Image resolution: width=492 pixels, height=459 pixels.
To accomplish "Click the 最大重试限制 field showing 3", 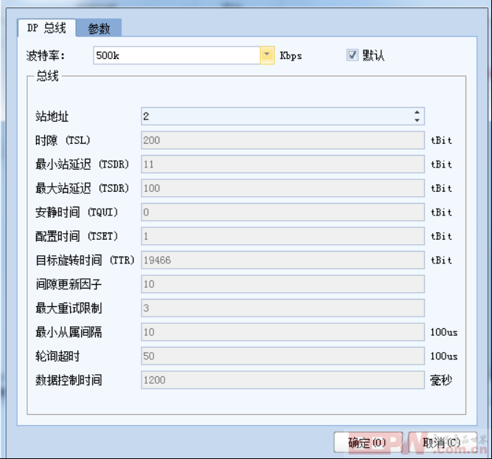I will pos(283,308).
